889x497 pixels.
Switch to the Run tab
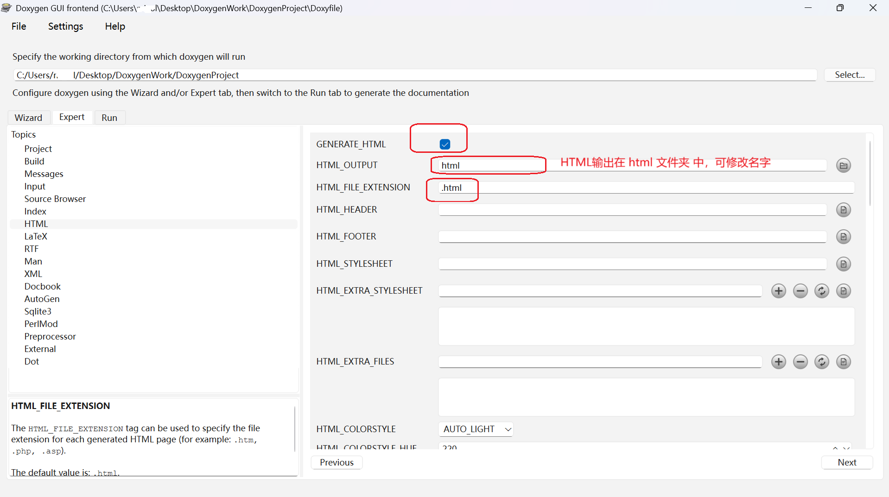(x=109, y=118)
